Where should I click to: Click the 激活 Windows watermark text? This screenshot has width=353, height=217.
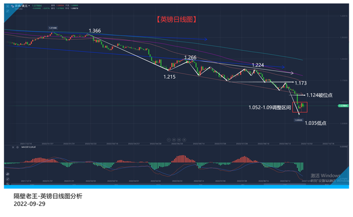click(x=325, y=175)
